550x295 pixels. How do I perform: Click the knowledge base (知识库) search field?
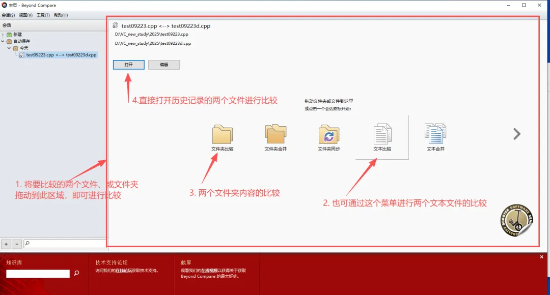tap(38, 274)
